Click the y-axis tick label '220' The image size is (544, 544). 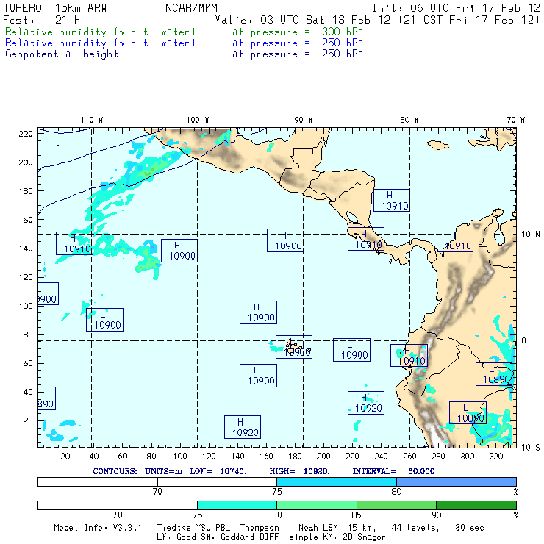click(26, 134)
